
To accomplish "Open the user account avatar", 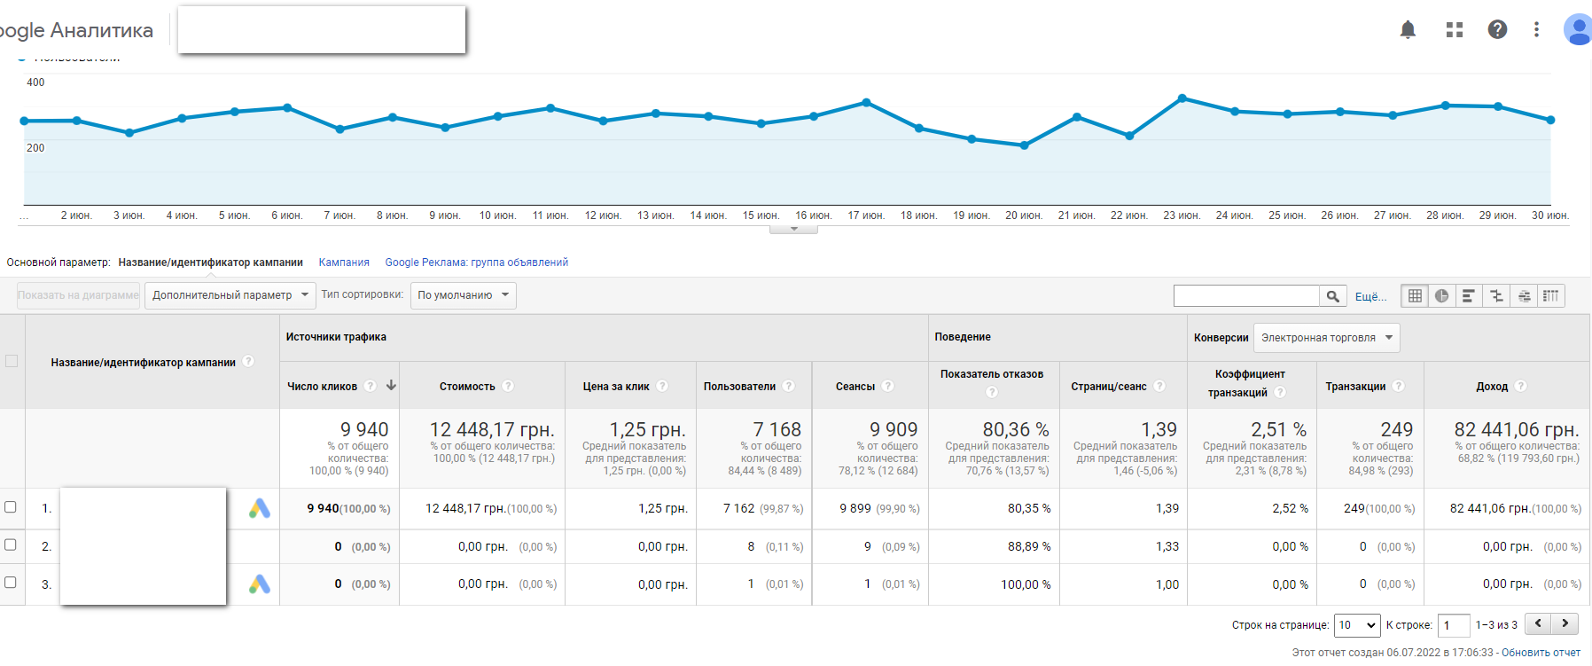I will pos(1578,29).
